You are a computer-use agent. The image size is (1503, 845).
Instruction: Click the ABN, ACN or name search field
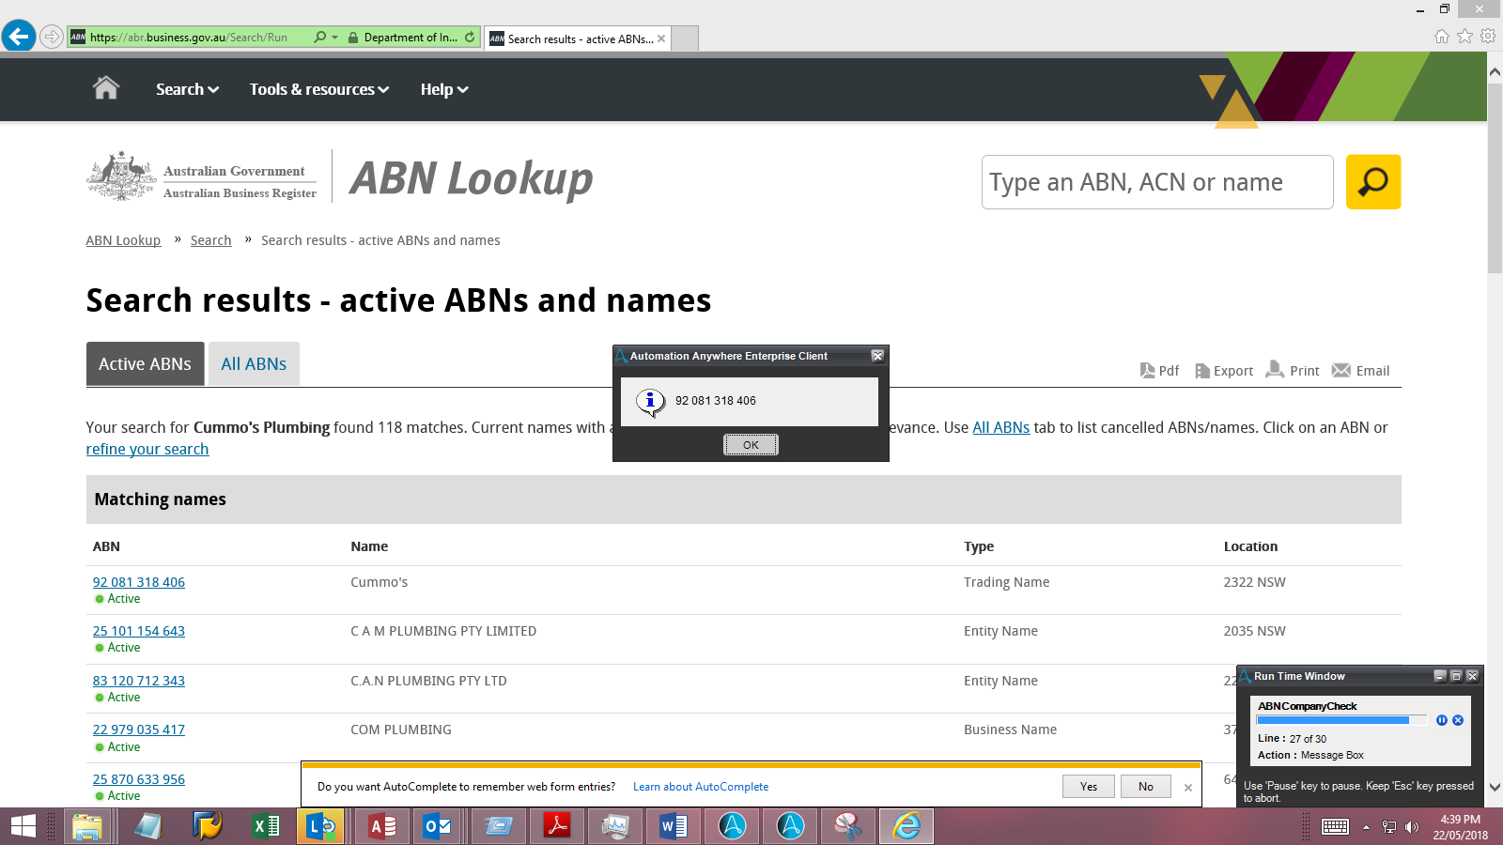[1156, 182]
